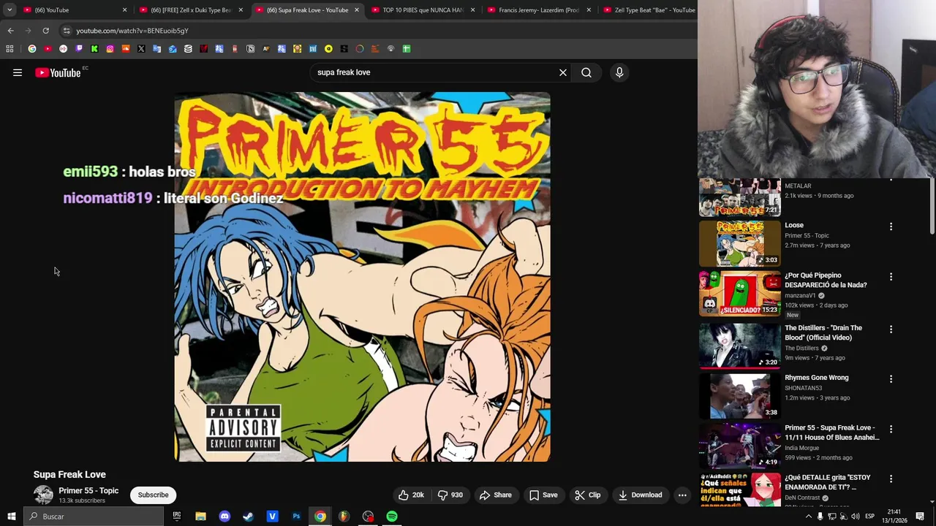Image resolution: width=936 pixels, height=526 pixels.
Task: Open the more actions ellipsis under the video
Action: [x=682, y=495]
